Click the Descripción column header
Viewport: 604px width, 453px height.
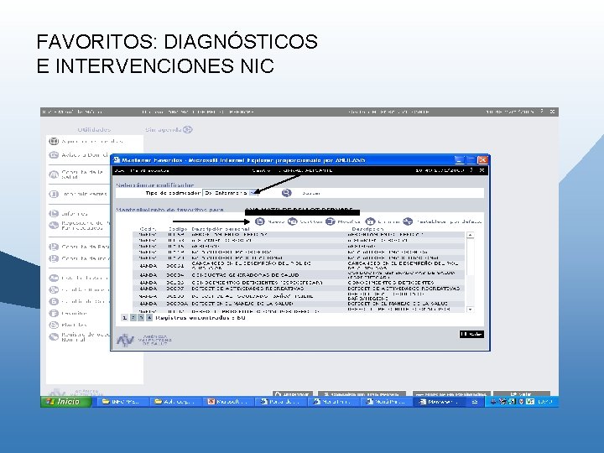click(367, 229)
